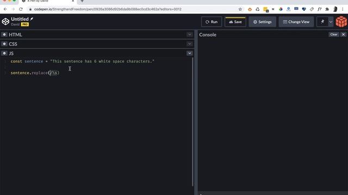This screenshot has width=348, height=195.
Task: Click the HTML panel header
Action: (97, 35)
